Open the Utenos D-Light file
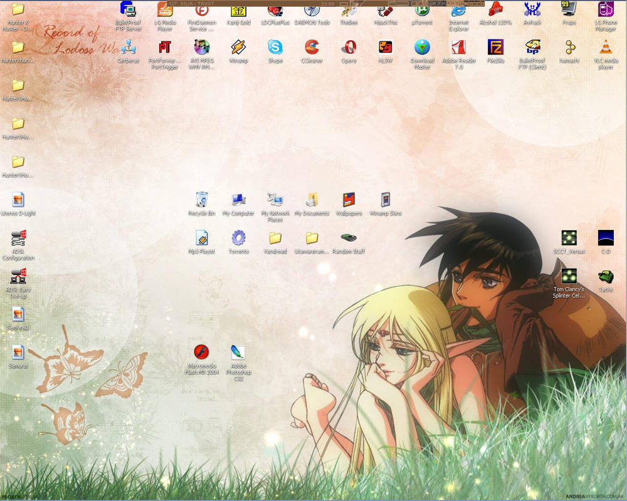 point(18,200)
